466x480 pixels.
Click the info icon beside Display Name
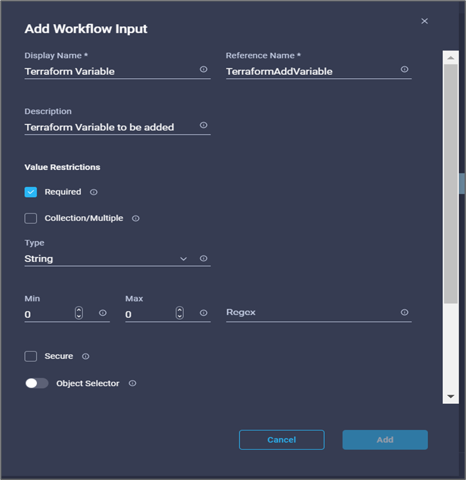point(203,70)
